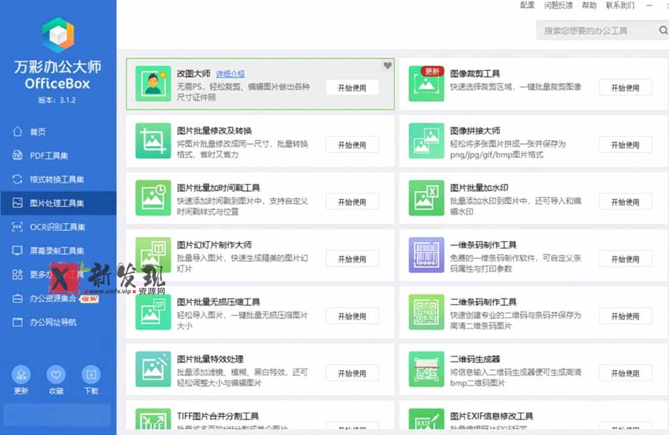Screen dimensions: 669x435
Task: Click 图像裁剪工具 crop icon
Action: pos(426,83)
